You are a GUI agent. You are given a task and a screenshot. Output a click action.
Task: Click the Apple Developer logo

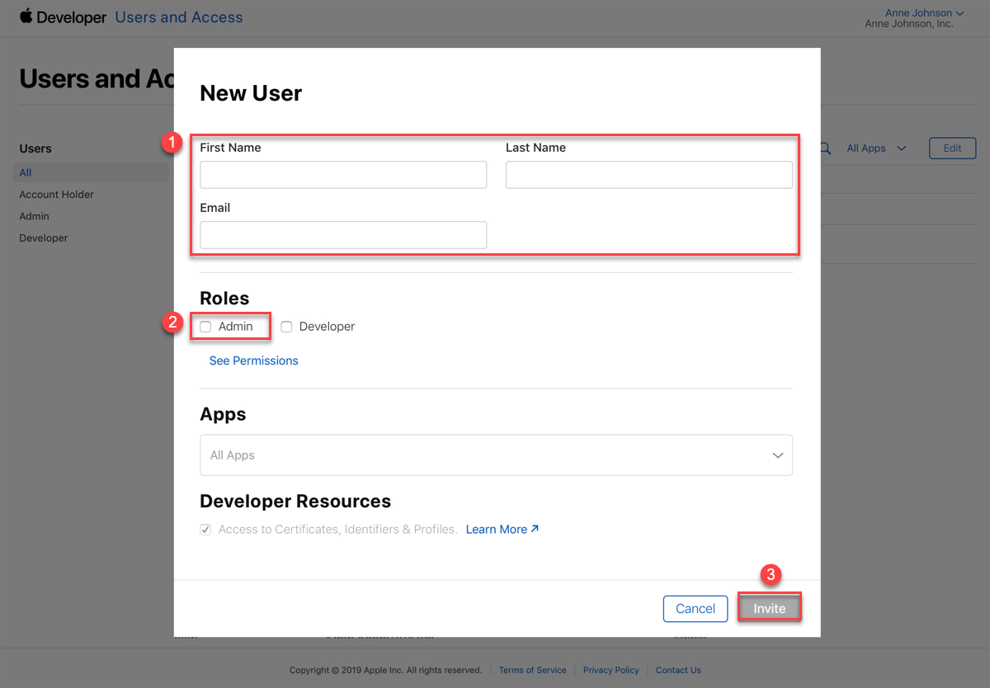pos(63,17)
